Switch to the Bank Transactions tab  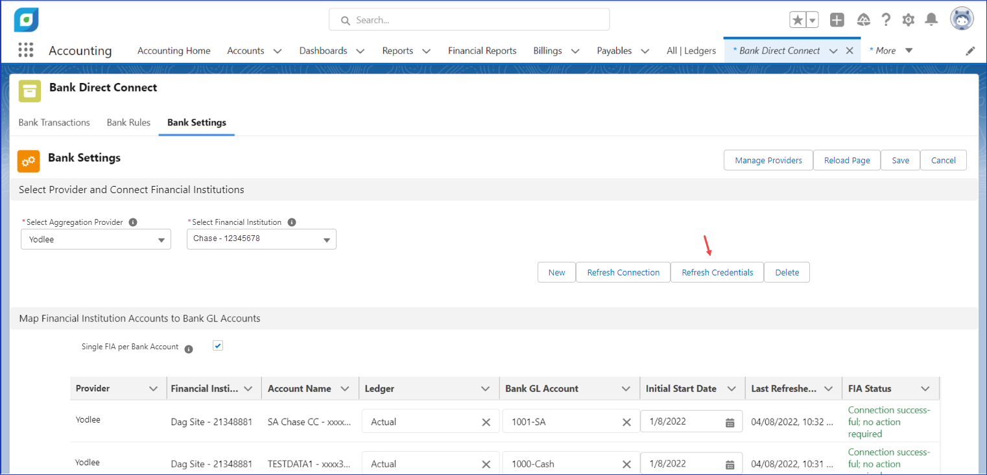54,122
